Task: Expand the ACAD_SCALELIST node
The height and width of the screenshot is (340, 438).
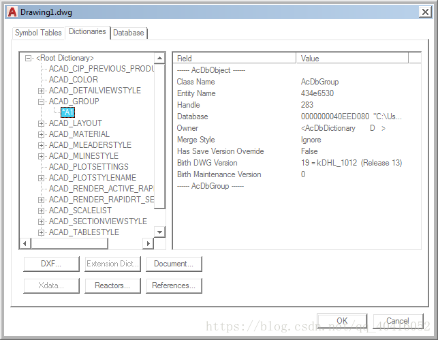Action: click(41, 211)
